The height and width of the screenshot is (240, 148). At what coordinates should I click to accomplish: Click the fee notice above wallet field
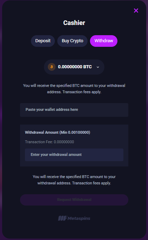tap(74, 89)
